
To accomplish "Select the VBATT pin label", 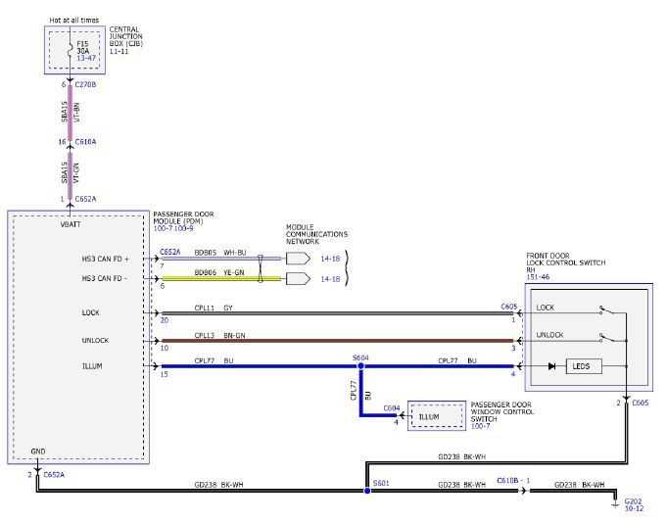I will (x=71, y=224).
